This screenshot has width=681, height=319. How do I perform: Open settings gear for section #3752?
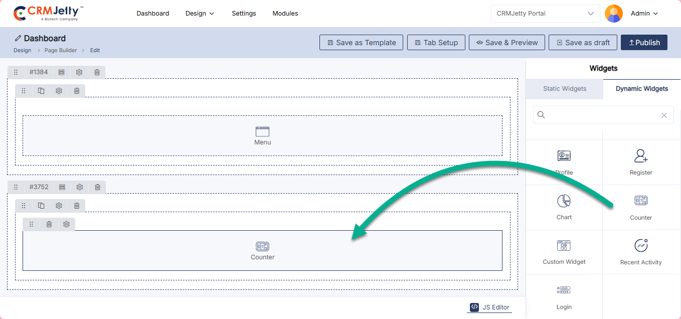[x=80, y=187]
